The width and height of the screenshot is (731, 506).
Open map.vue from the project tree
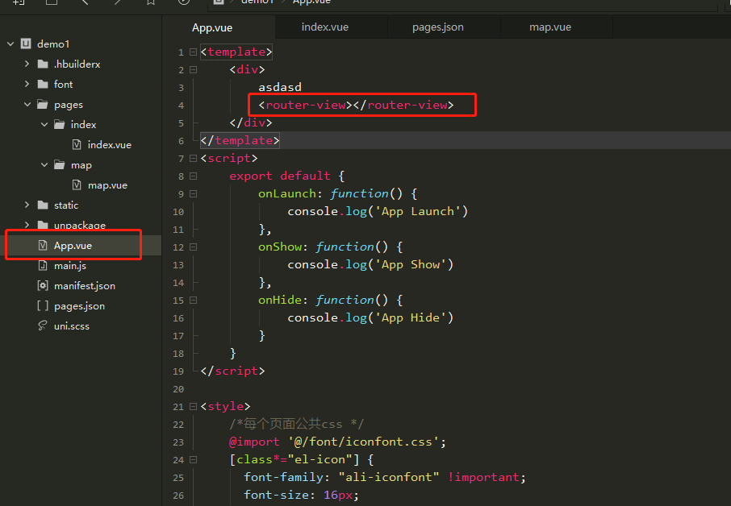(x=107, y=185)
